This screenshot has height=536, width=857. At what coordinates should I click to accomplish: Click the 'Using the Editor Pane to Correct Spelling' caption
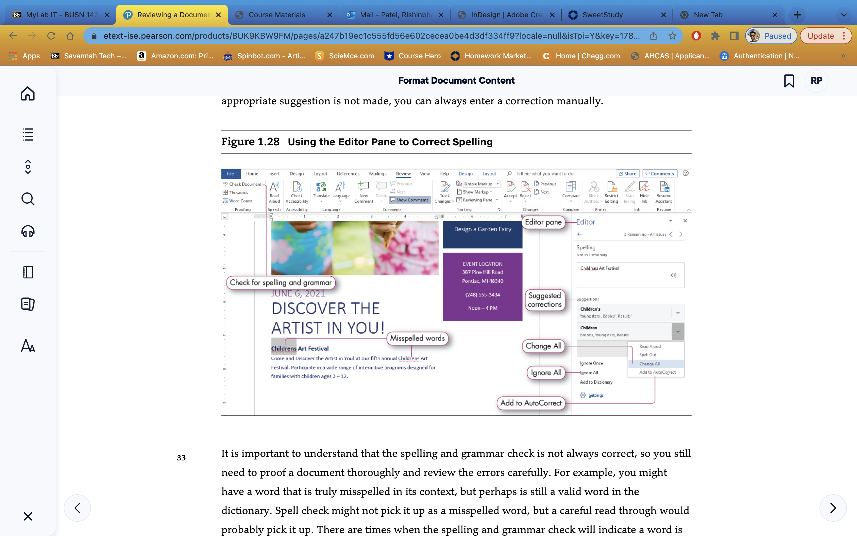click(390, 142)
